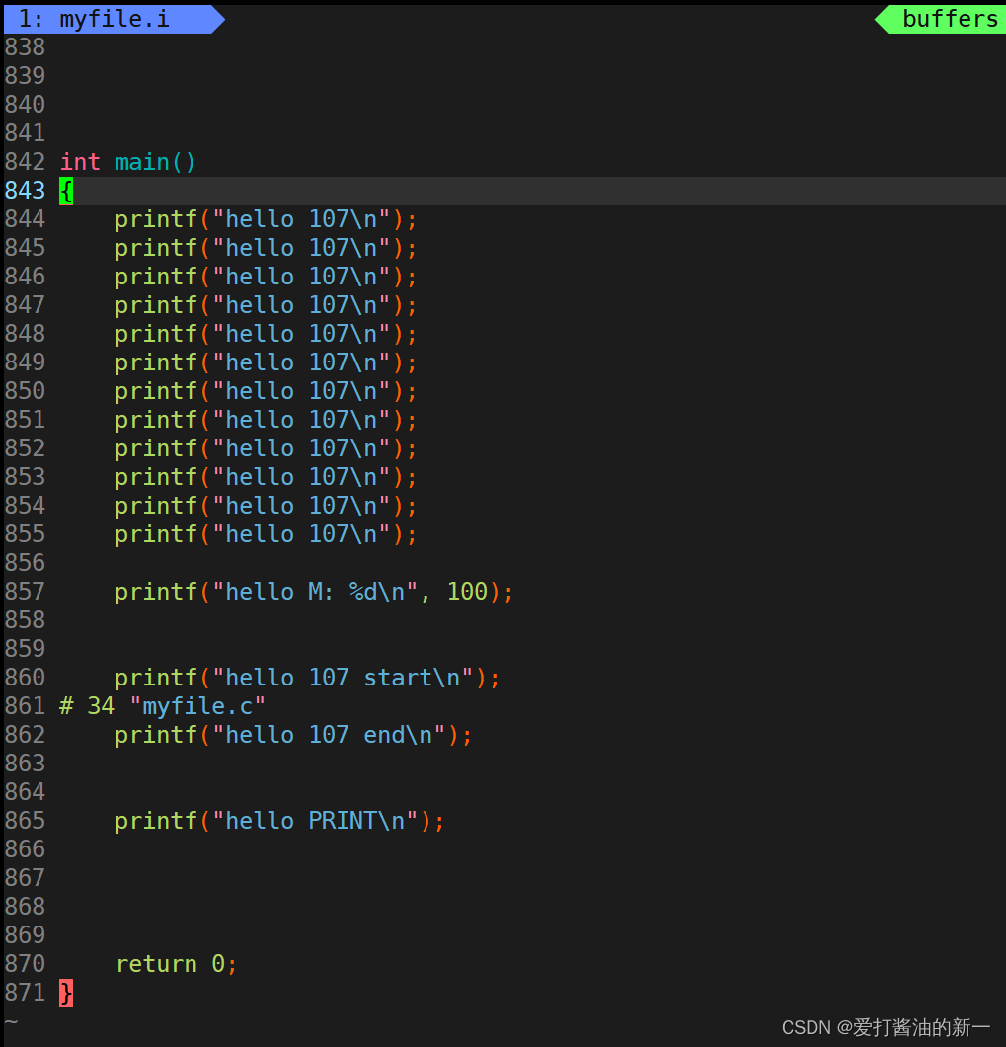Click line number 867
The height and width of the screenshot is (1047, 1006).
coord(25,877)
